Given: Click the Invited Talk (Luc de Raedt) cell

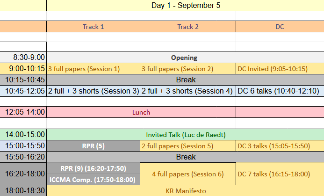Looking at the screenshot, I should 185,135.
